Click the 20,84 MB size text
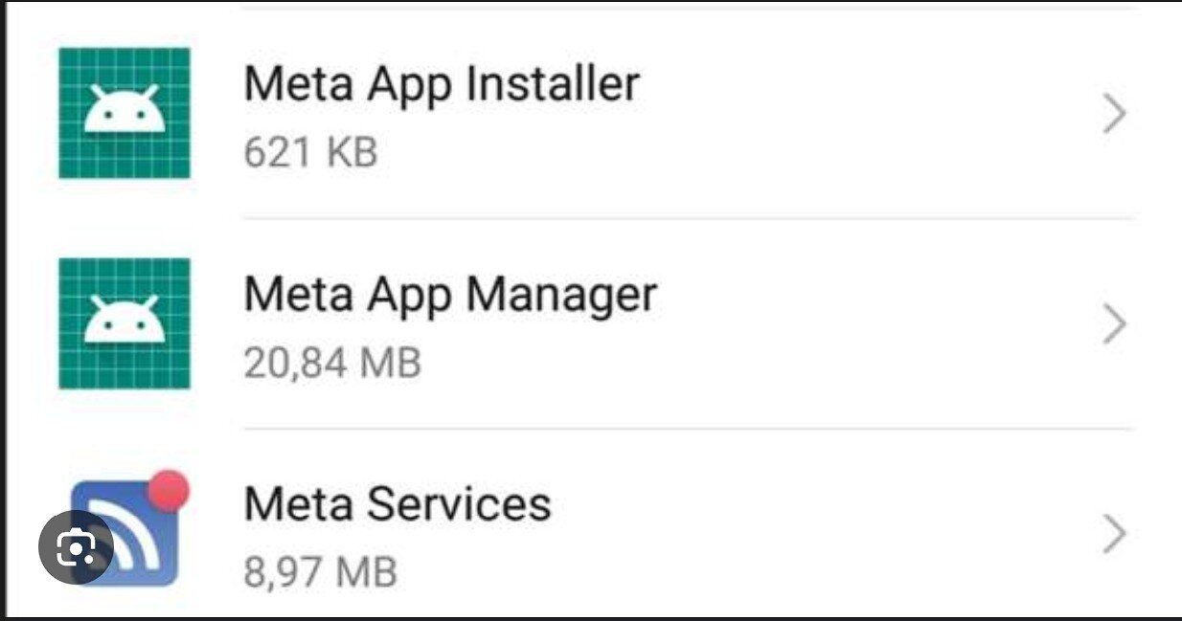 tap(331, 364)
